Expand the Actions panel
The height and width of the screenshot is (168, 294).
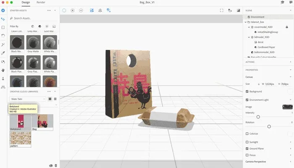tap(291, 62)
